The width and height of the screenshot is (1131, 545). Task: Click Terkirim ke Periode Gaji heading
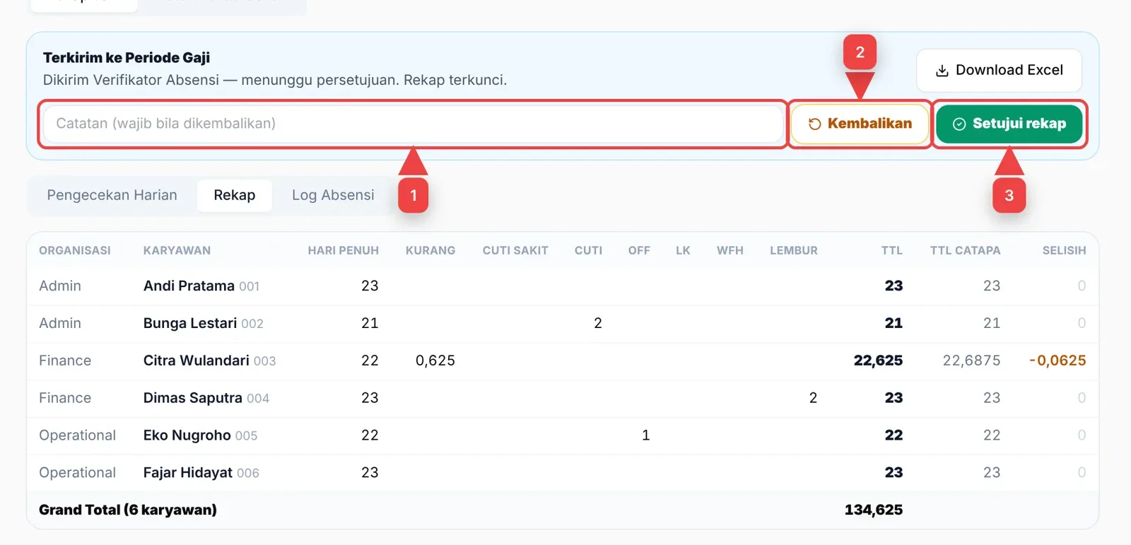tap(127, 58)
